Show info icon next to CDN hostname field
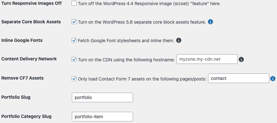The height and width of the screenshot is (123, 277). coord(241,59)
